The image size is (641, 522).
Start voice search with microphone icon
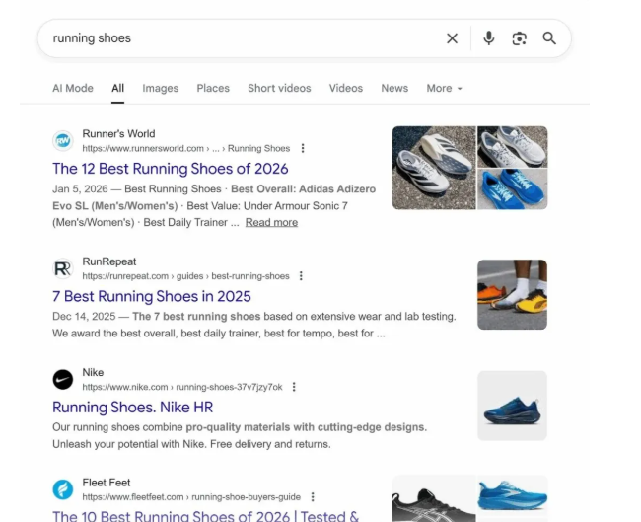pos(488,38)
